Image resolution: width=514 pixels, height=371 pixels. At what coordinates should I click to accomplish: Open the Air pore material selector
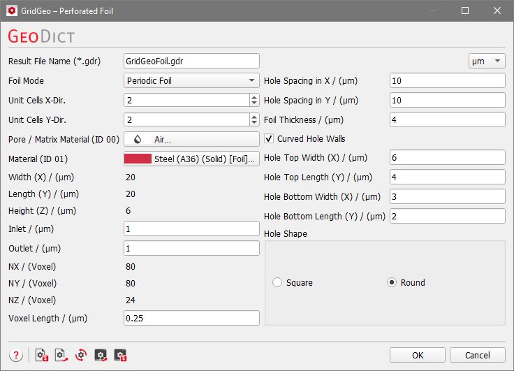pyautogui.click(x=191, y=140)
